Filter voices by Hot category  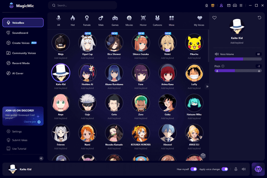(73, 21)
